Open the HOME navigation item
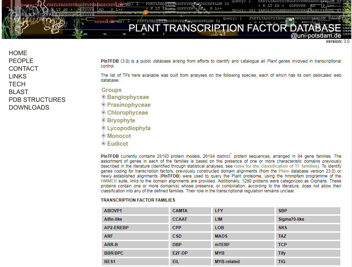This screenshot has width=352, height=267. tap(18, 53)
